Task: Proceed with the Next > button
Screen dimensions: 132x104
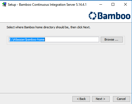Action: tap(101, 99)
